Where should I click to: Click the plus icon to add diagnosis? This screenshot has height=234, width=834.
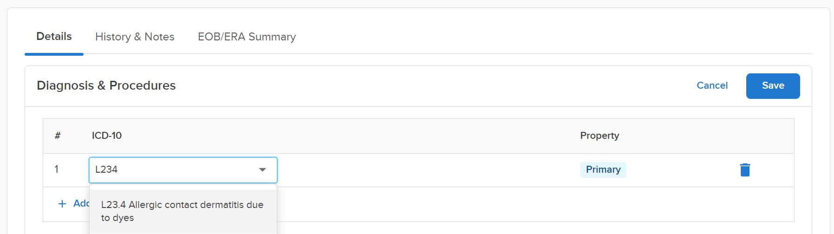(62, 204)
